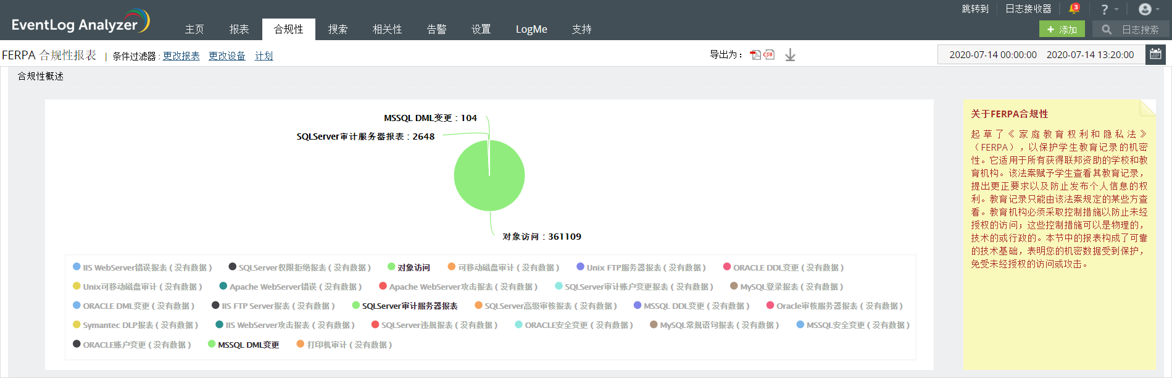Click MySQL常规语句报表 legend entry

coord(715,325)
